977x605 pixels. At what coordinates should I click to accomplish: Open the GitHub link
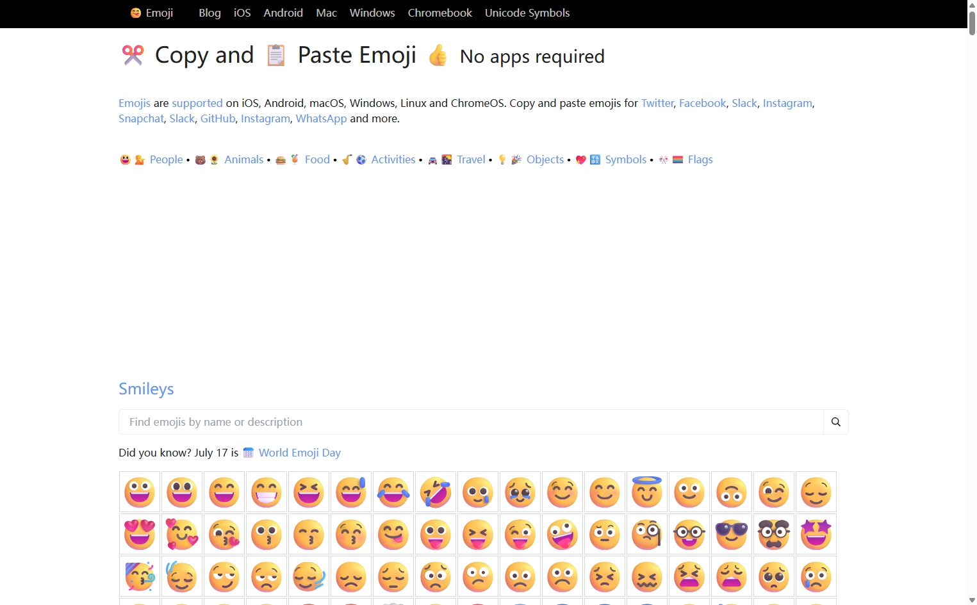(218, 118)
